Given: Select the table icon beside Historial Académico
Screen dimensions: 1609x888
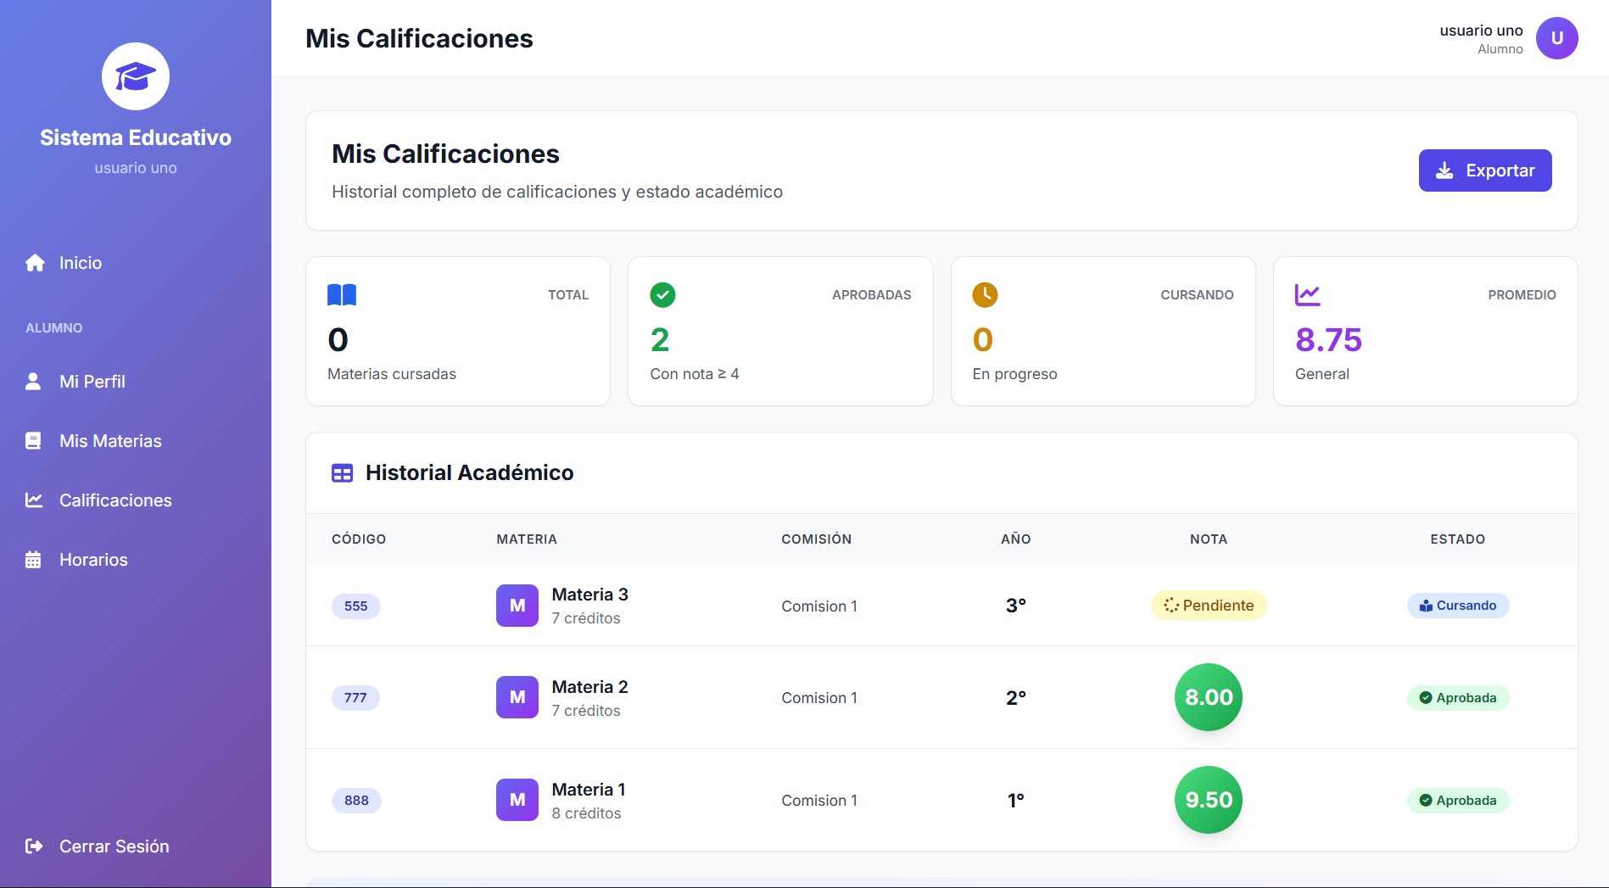Looking at the screenshot, I should point(342,473).
